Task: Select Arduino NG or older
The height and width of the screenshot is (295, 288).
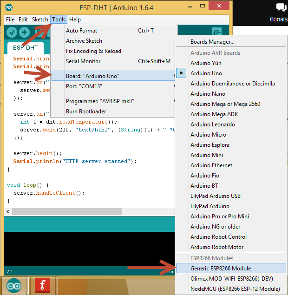Action: tap(231, 227)
